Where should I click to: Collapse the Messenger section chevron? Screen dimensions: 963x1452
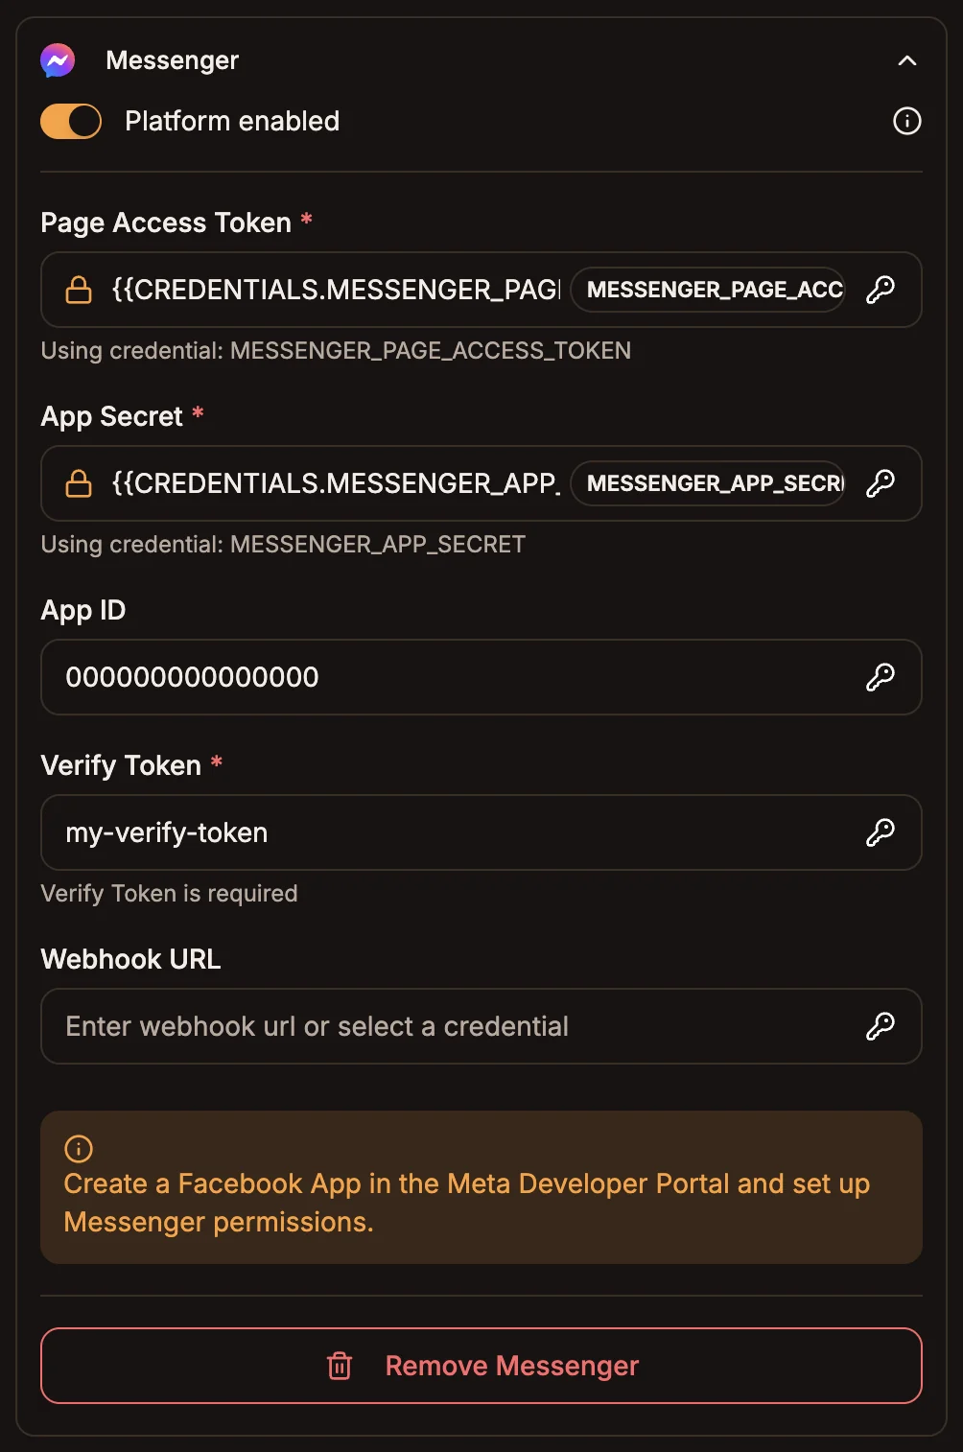pyautogui.click(x=906, y=60)
